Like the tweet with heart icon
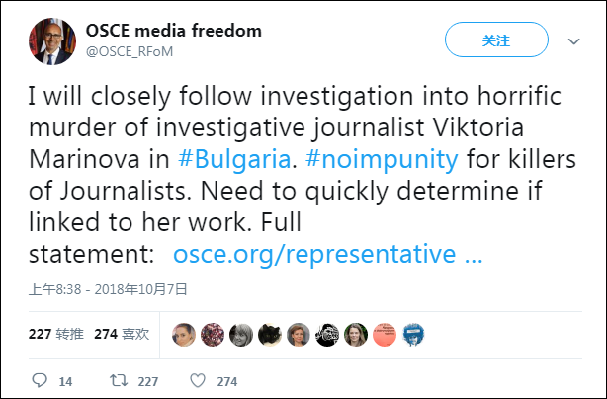 pyautogui.click(x=197, y=380)
